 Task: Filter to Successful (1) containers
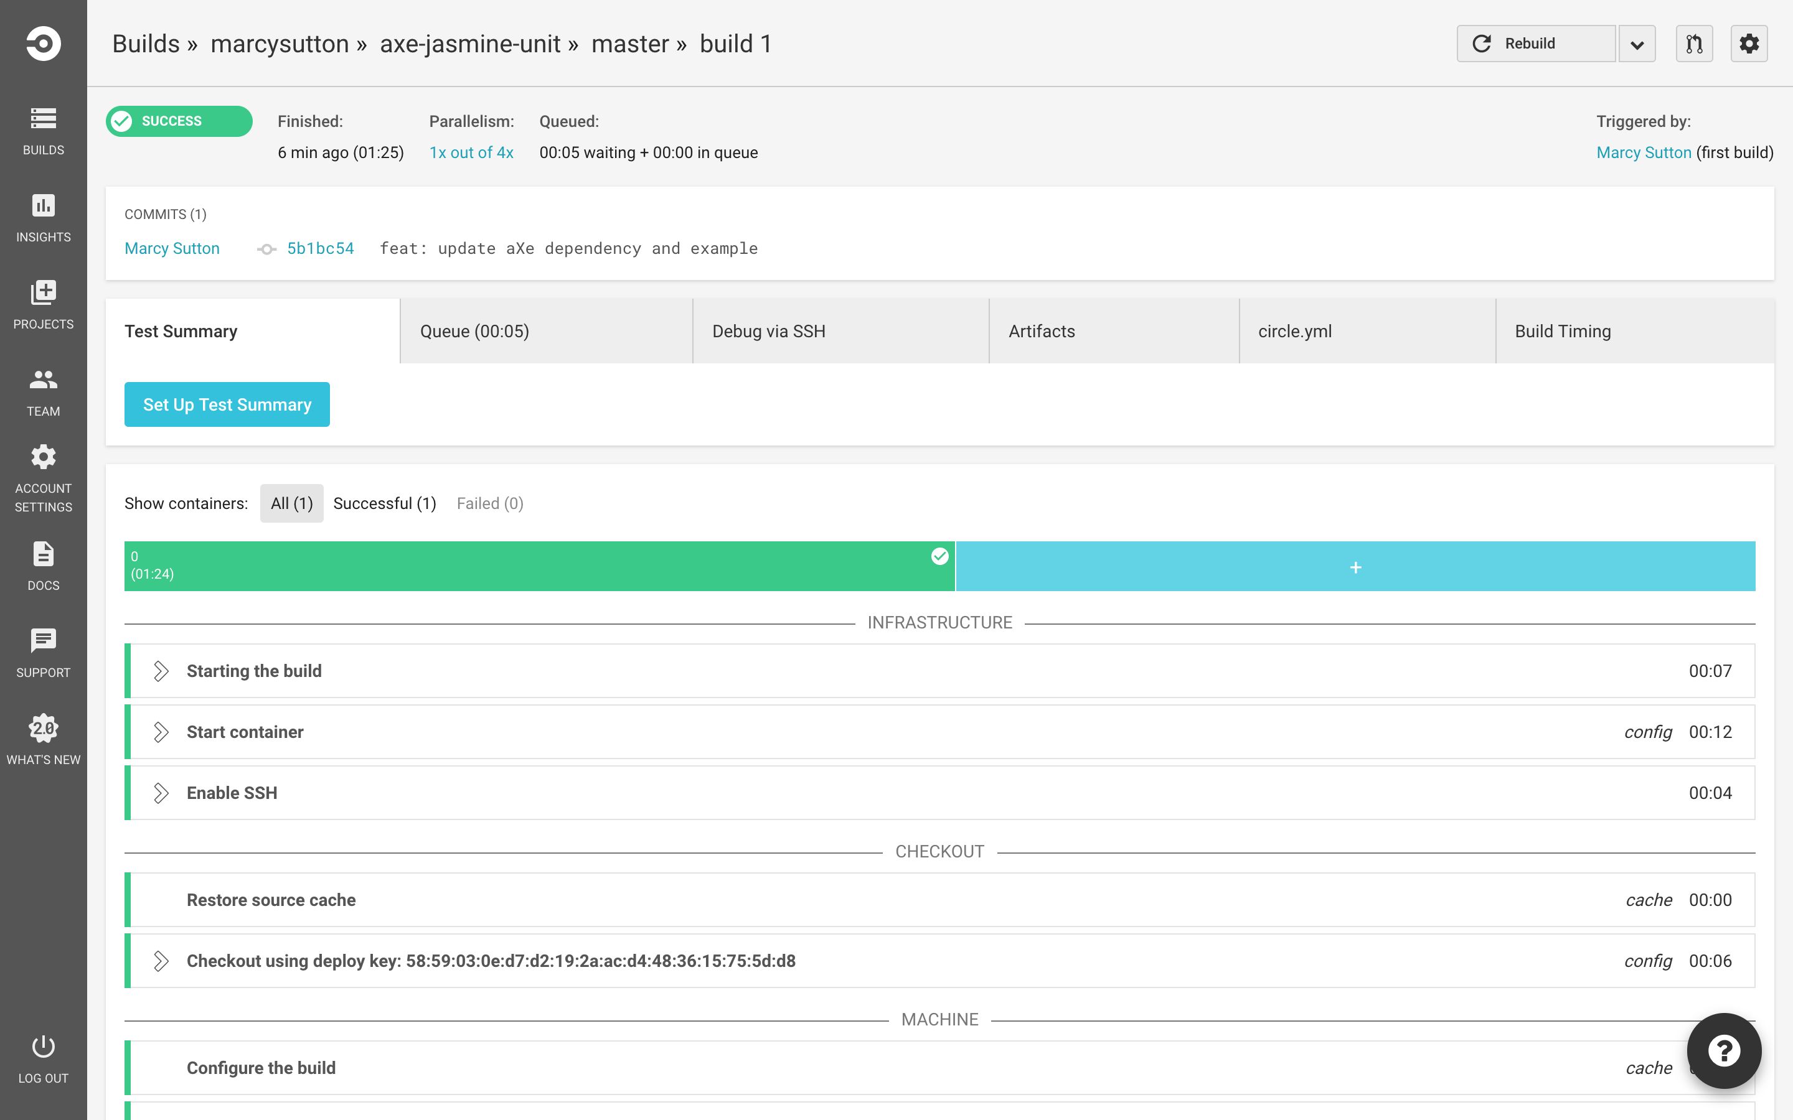[385, 504]
